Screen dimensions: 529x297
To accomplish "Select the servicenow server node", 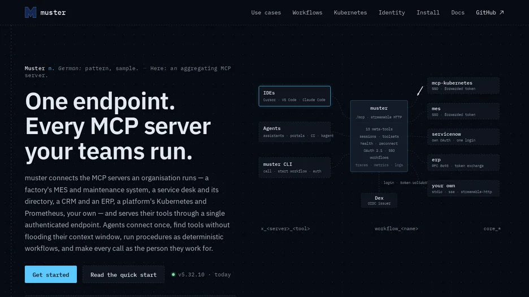I will coord(463,137).
